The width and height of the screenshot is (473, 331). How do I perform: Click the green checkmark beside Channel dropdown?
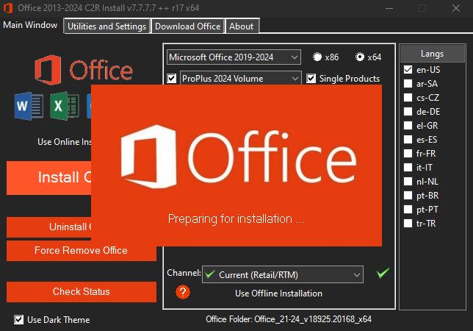tap(383, 273)
